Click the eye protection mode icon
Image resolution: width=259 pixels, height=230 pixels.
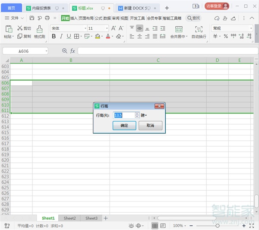pyautogui.click(x=131, y=226)
